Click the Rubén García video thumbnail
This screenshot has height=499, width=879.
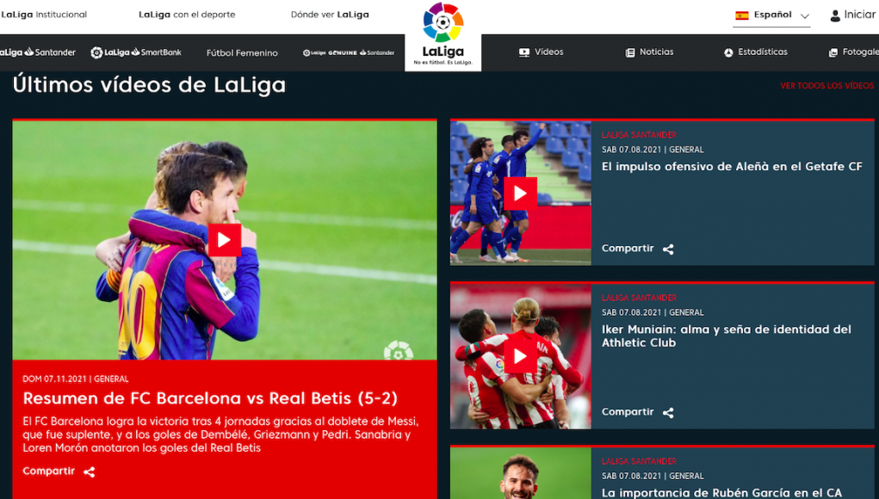(x=520, y=473)
